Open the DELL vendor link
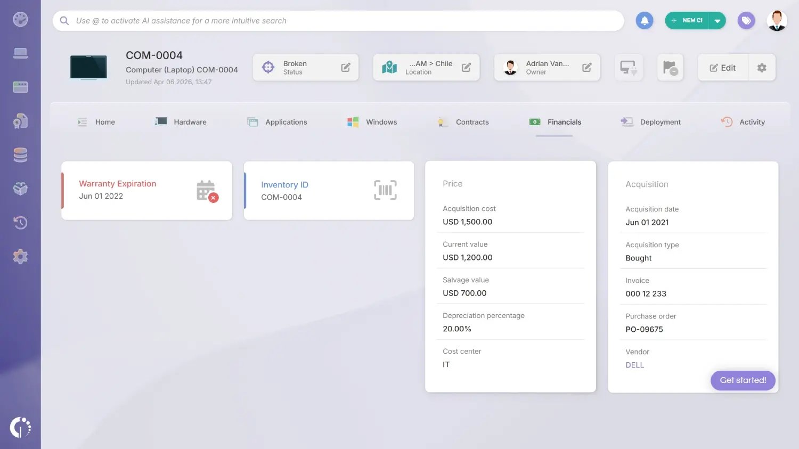Screen dimensions: 799x449 tap(634, 365)
